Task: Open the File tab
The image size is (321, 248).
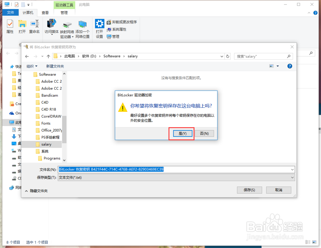Action: point(11,13)
